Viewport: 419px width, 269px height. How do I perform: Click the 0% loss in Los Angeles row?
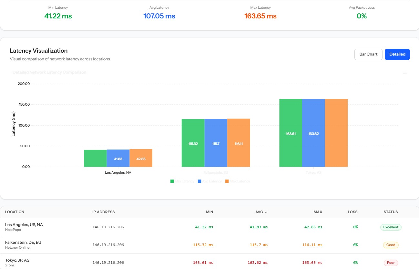[x=355, y=227]
